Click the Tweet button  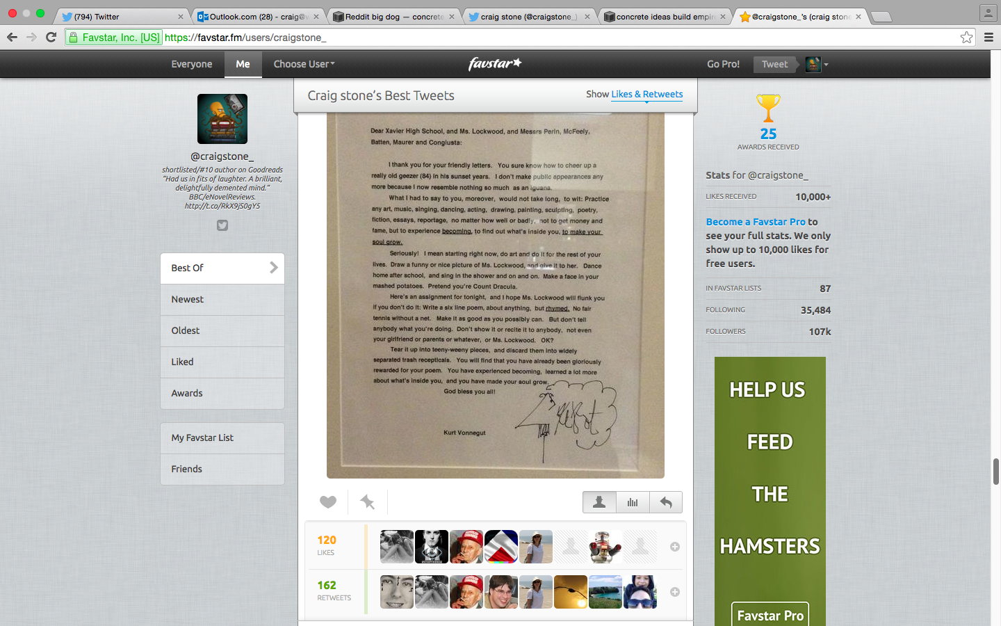(x=774, y=64)
